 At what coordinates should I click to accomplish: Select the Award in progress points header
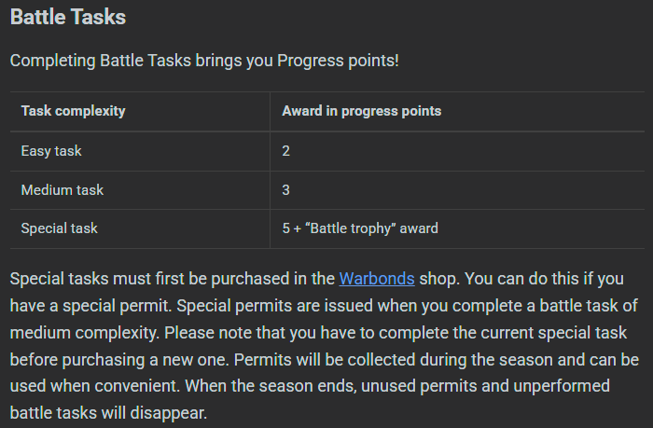[x=362, y=111]
